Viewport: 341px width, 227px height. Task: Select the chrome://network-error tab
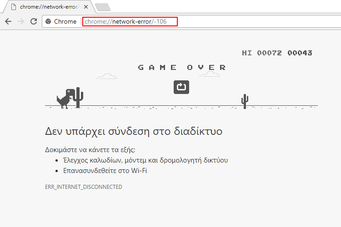coord(49,7)
